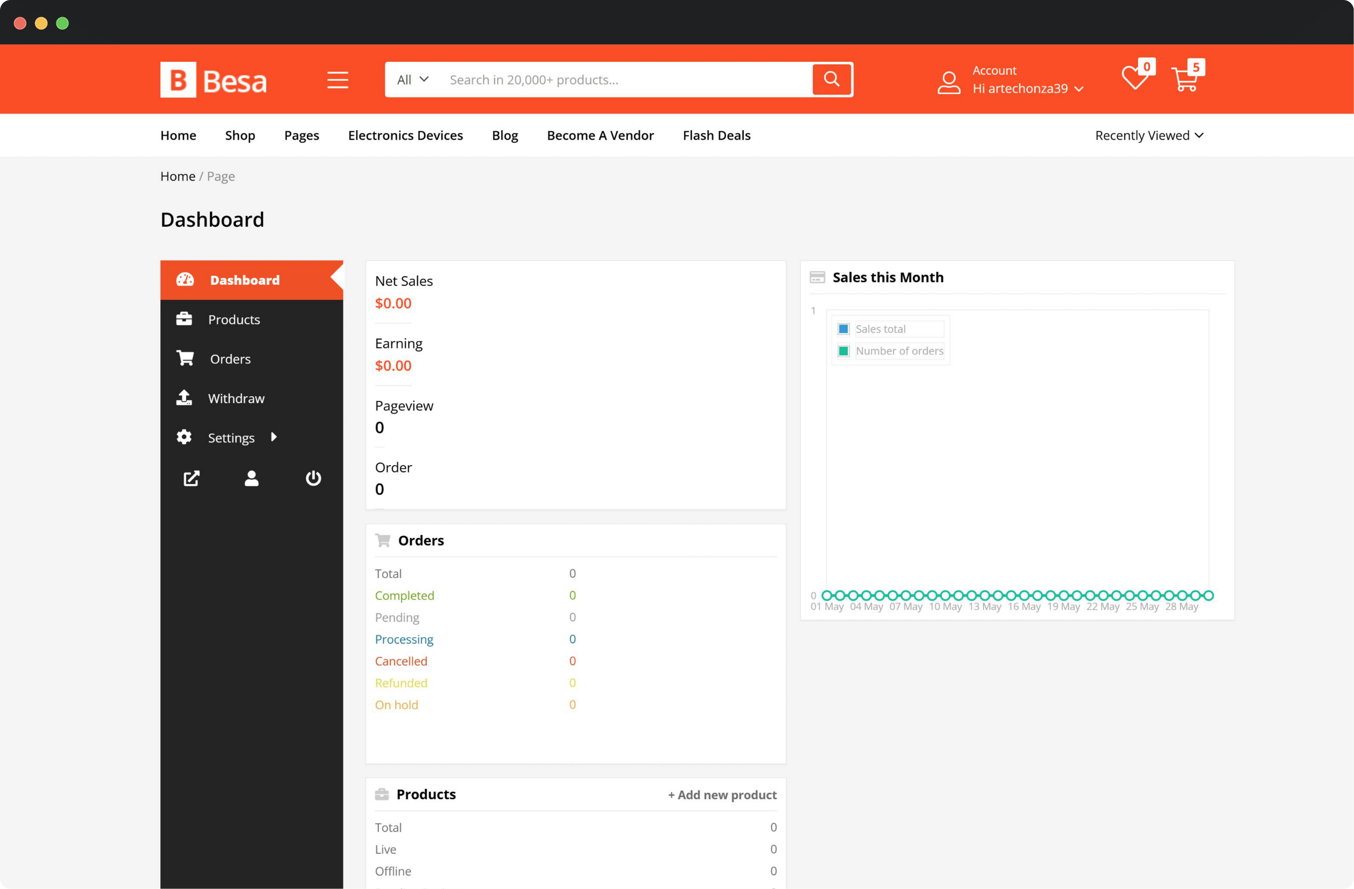Click the Besa logo
Image resolution: width=1354 pixels, height=889 pixels.
pos(213,80)
